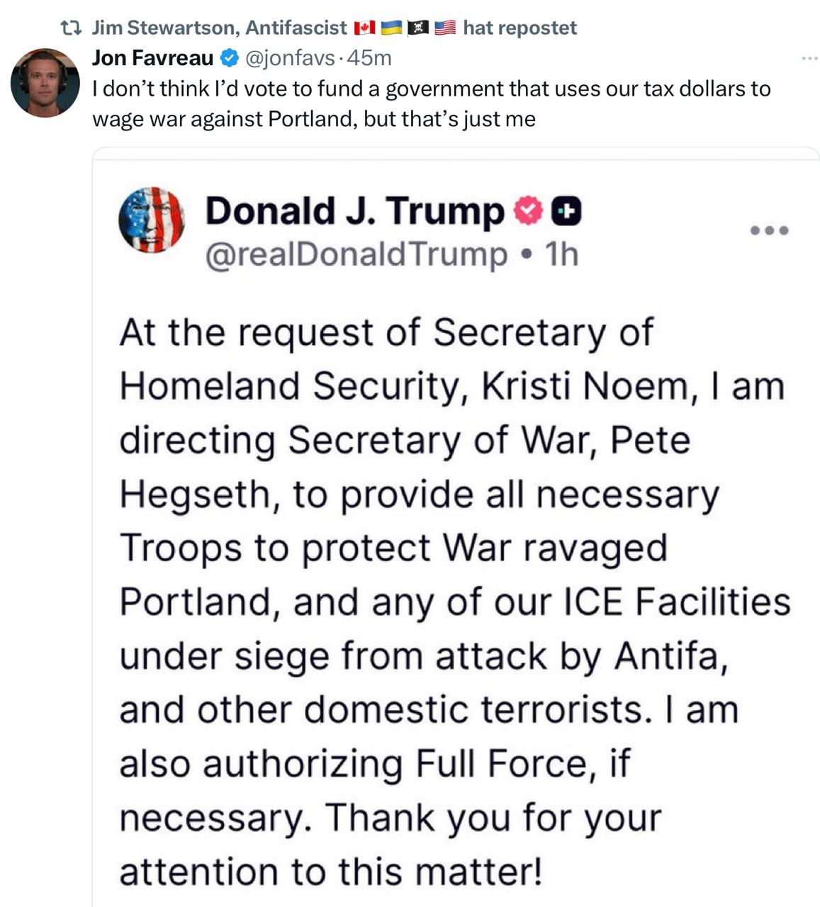820x907 pixels.
Task: Click the Jon Favreau display name
Action: coord(152,58)
